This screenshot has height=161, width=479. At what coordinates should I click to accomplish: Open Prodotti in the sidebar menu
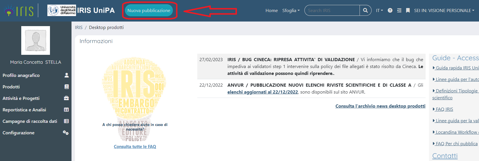[x=11, y=87]
